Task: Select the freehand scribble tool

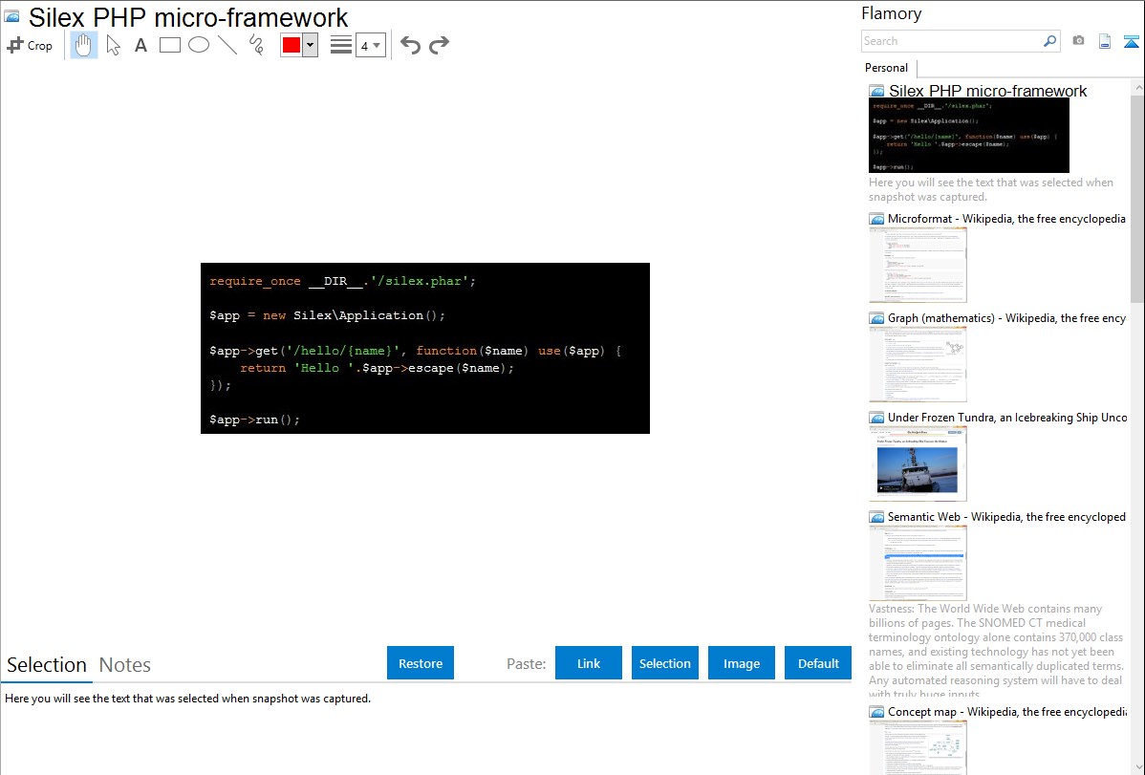Action: (x=256, y=45)
